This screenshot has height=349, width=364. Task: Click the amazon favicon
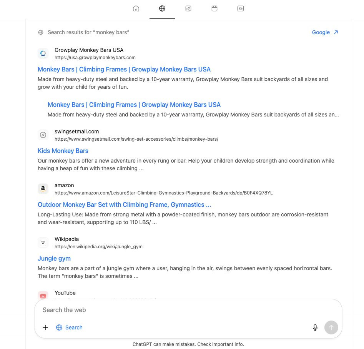(x=43, y=189)
